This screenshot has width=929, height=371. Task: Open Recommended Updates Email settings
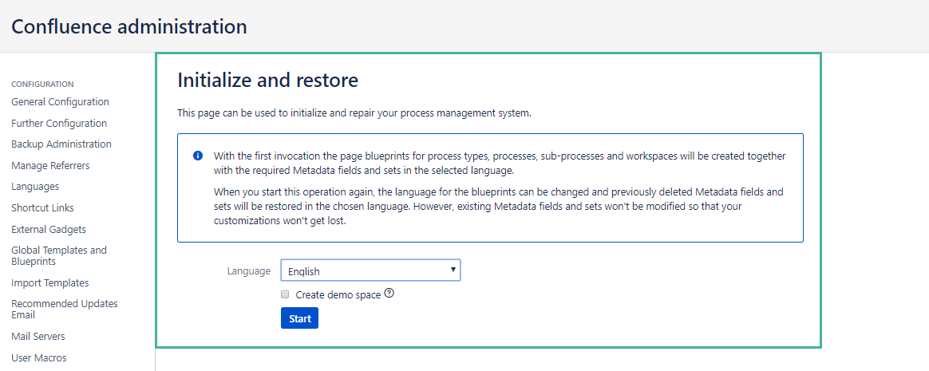(65, 309)
